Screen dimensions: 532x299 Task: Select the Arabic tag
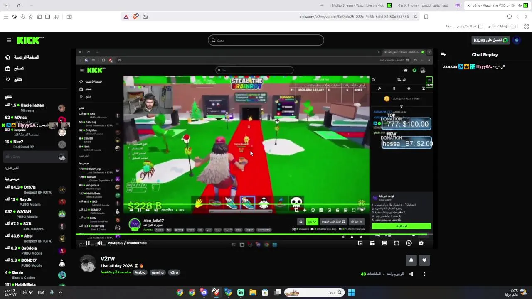[140, 272]
